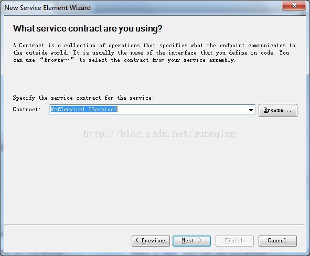
Task: Click the blog.csdn.net watermark URL text
Action: point(159,134)
